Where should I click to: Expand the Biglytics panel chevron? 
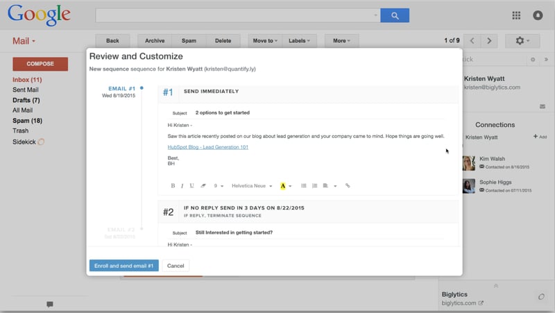[496, 286]
